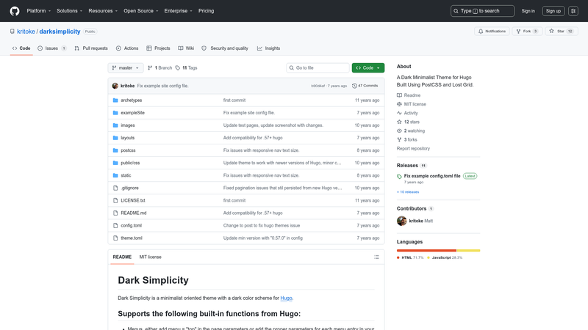
Task: Select the LICENSE.txt file icon
Action: 115,200
